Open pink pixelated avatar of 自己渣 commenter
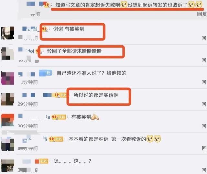The image size is (207, 174). tap(7, 78)
